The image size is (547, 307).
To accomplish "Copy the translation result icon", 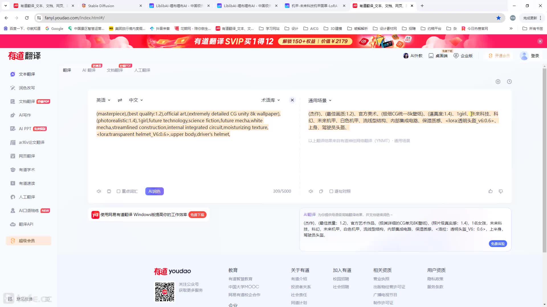I will 321,191.
